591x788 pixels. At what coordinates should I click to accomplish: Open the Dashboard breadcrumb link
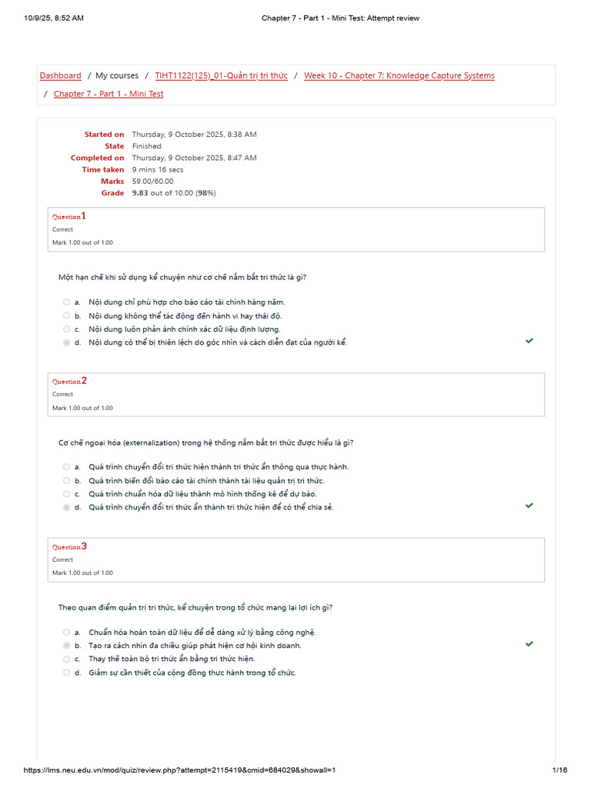(60, 75)
